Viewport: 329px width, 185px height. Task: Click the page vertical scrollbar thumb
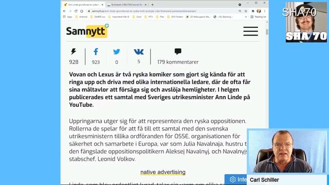coord(267,32)
